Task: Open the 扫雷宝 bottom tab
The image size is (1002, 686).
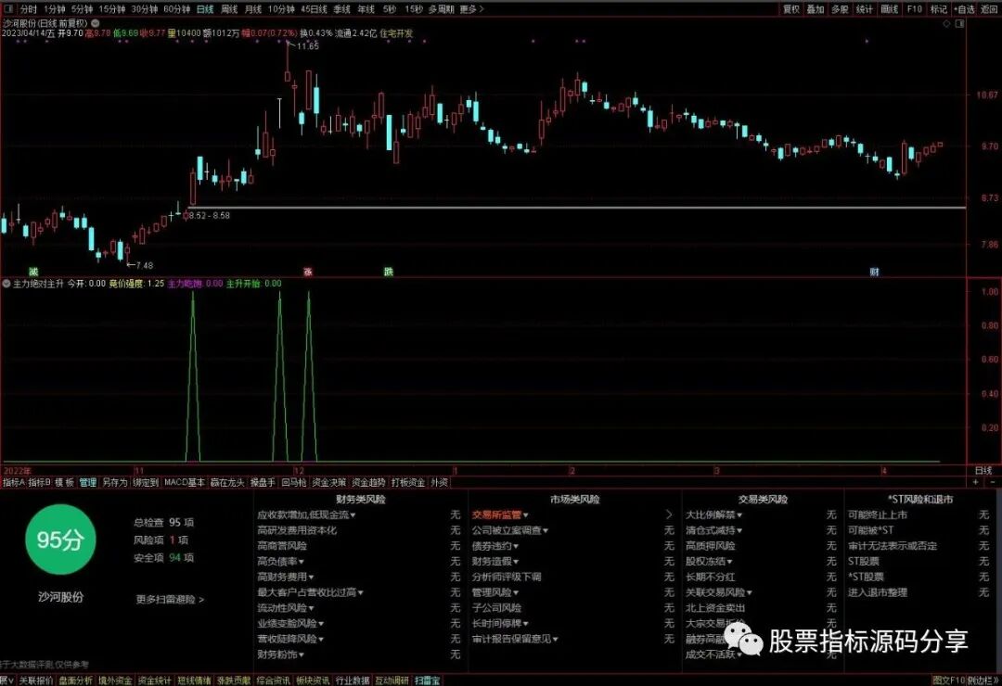Action: pyautogui.click(x=427, y=680)
